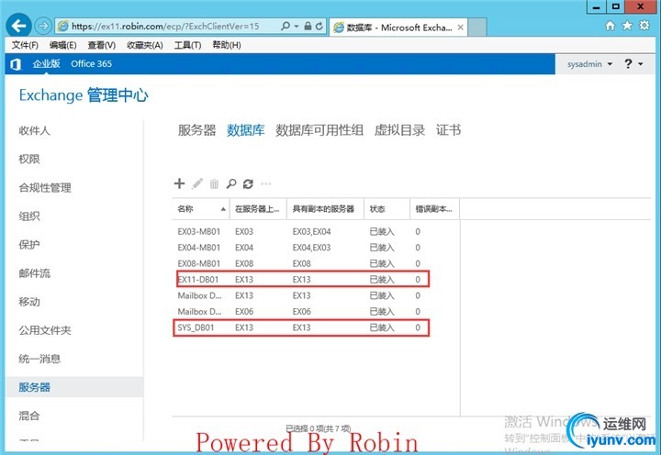Open the address bar search dropdown arrow
This screenshot has height=455, width=661.
coord(297,26)
